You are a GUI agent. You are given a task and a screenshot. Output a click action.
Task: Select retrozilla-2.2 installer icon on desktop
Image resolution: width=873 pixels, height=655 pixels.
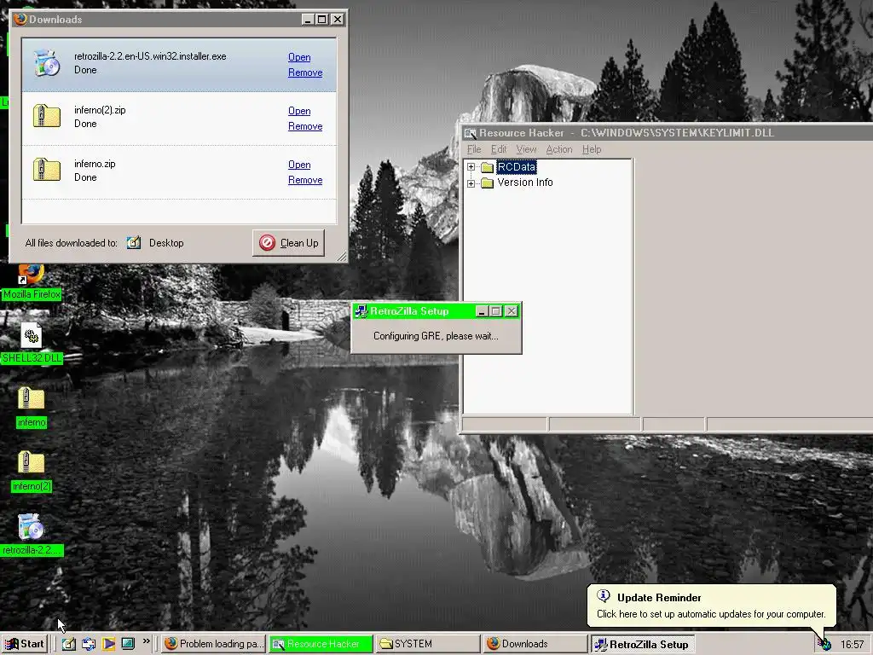tap(32, 535)
